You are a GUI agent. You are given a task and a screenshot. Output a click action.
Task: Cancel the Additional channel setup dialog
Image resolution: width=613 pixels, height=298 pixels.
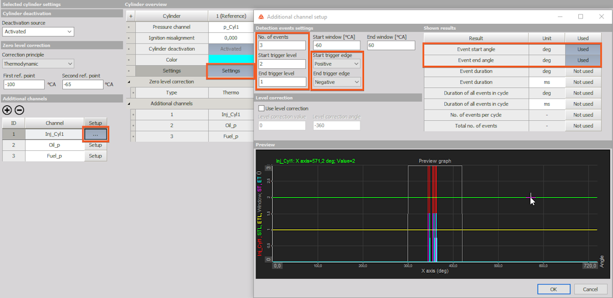pyautogui.click(x=590, y=290)
